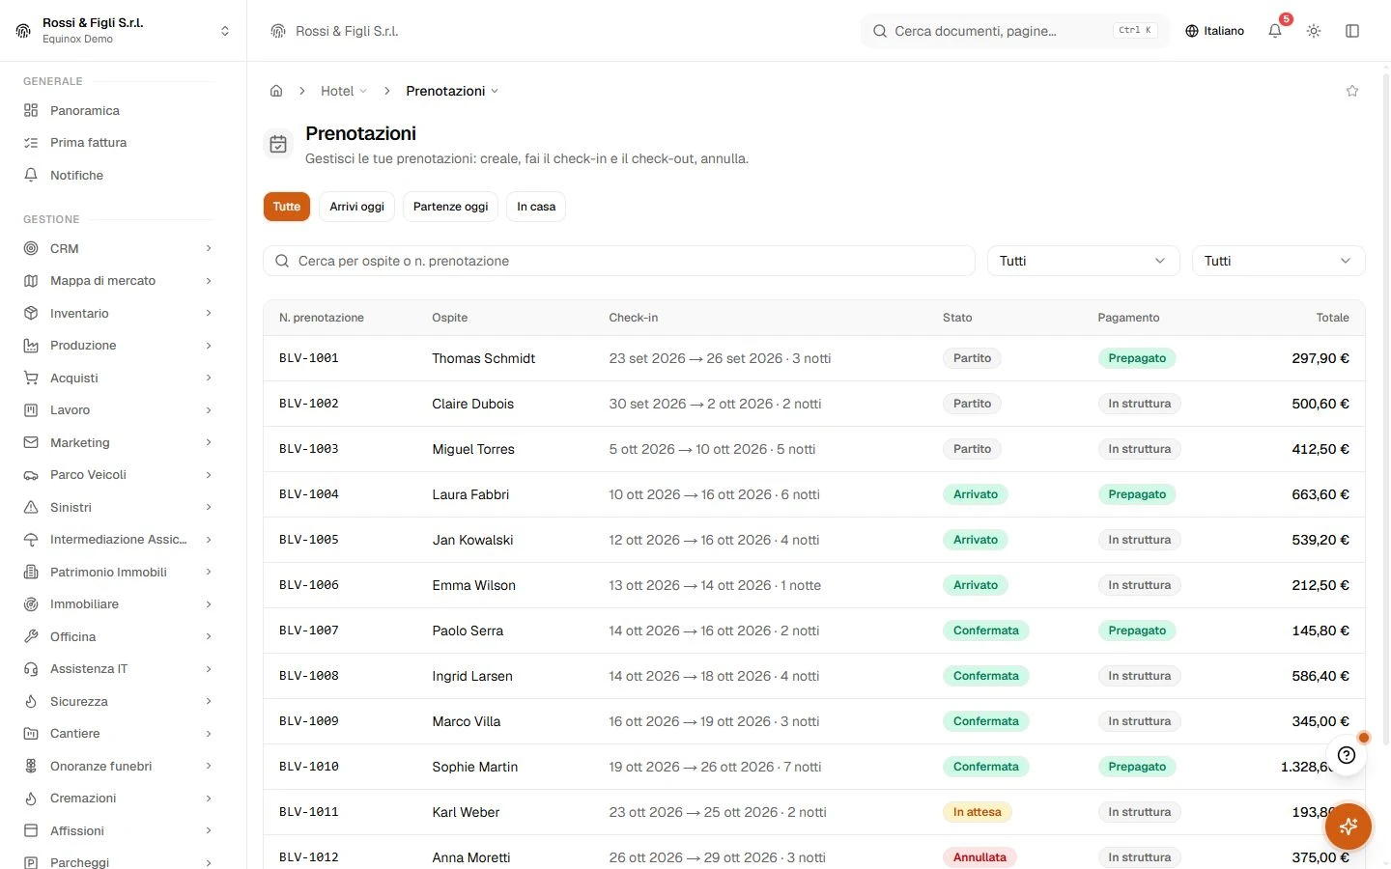Open the AI assistant sparkle button
This screenshot has width=1391, height=869.
click(1348, 827)
